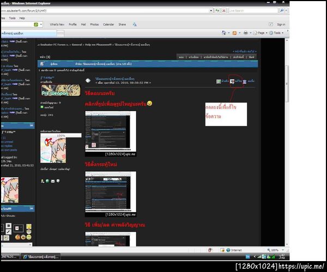Click the modify post icon
This screenshot has height=272, width=327.
232,81
